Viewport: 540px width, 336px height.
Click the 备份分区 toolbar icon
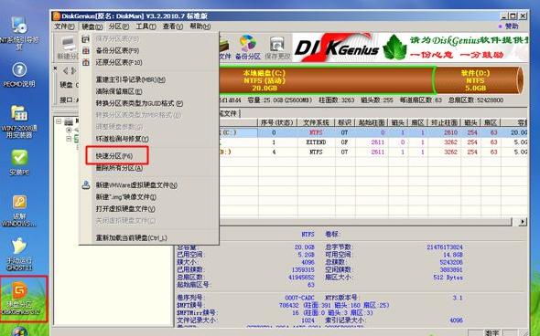pyautogui.click(x=248, y=47)
